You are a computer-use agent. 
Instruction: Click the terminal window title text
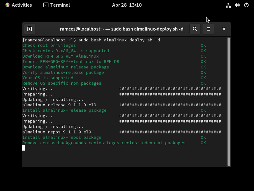pyautogui.click(x=122, y=29)
